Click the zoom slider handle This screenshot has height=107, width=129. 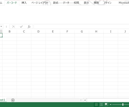123,104
